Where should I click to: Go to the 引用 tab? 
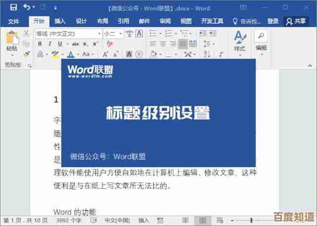[123, 21]
